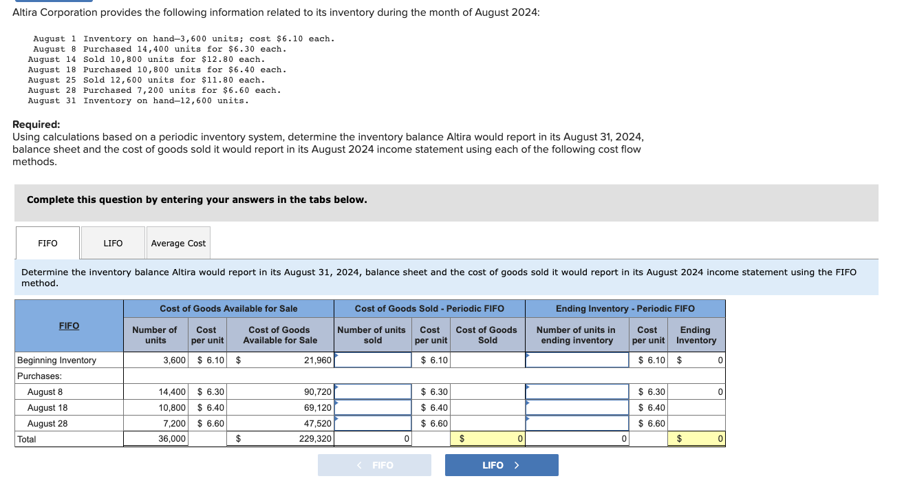Fill ending inventory units for August 28

(577, 423)
